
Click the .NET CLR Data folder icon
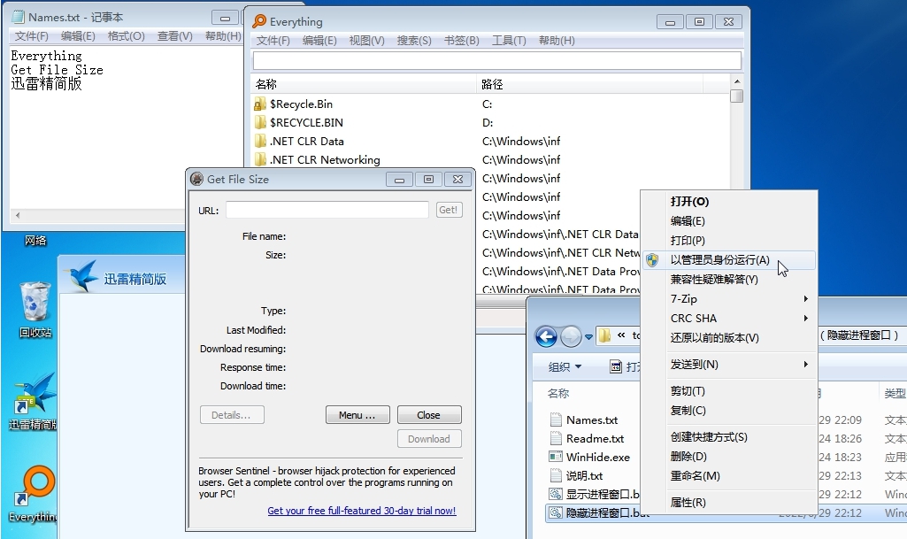(260, 141)
